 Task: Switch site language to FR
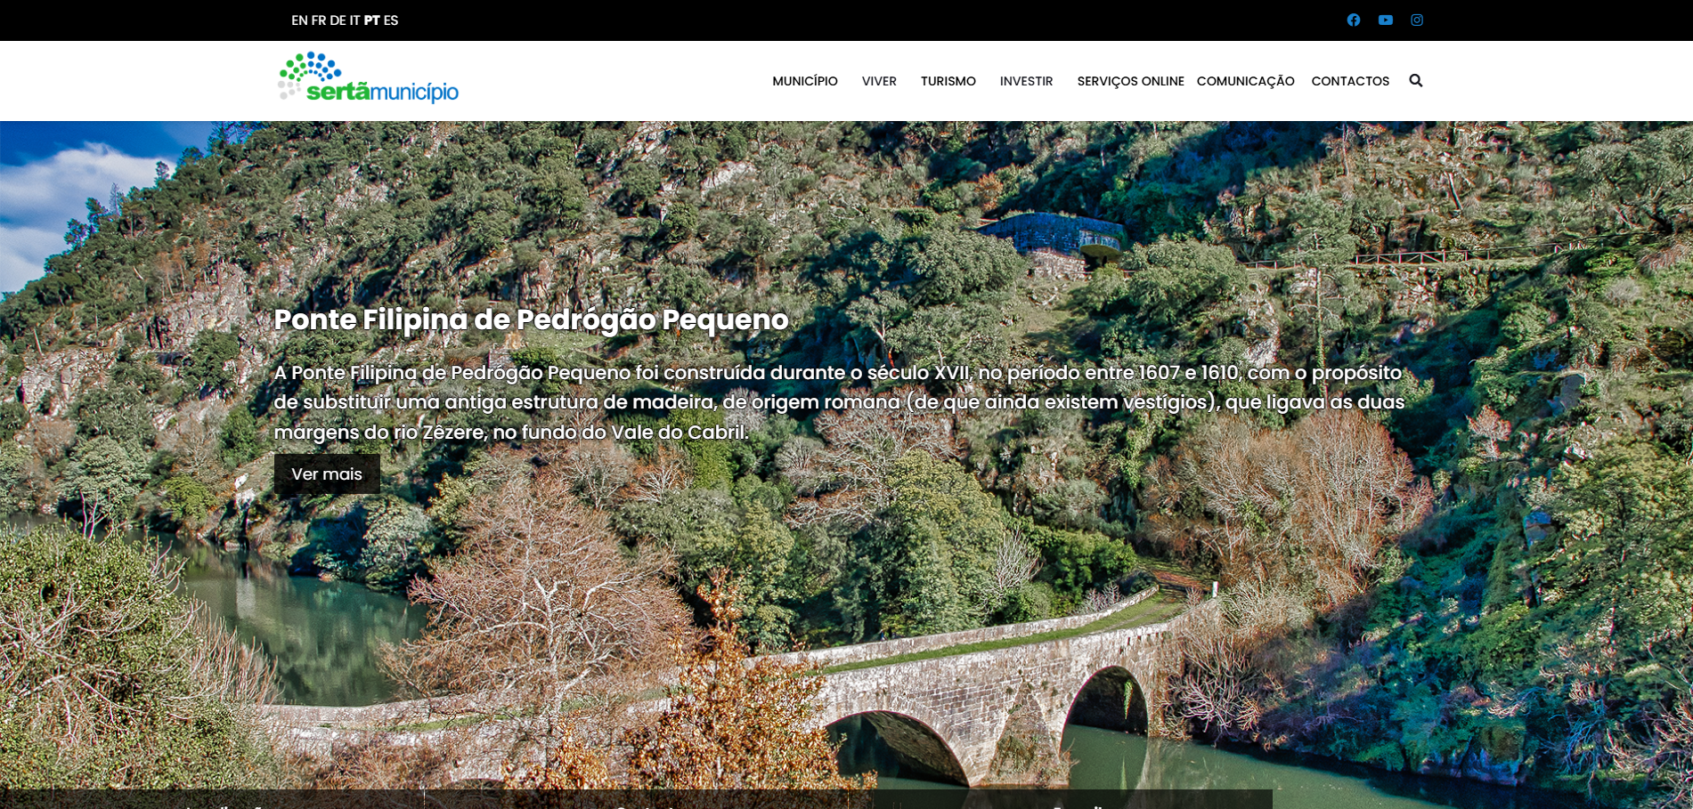318,20
